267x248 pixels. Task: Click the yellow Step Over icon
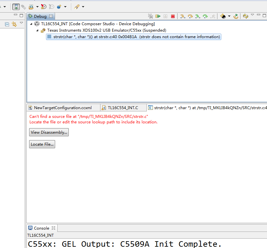190,16
